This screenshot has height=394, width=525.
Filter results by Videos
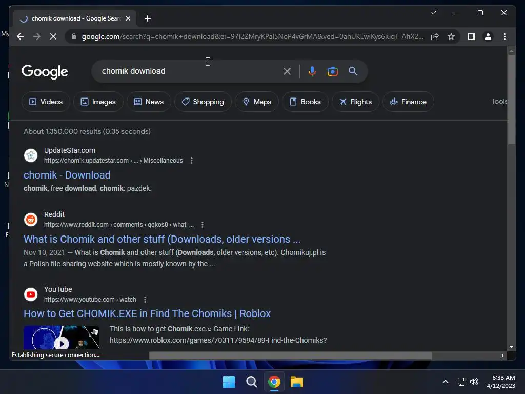pyautogui.click(x=46, y=102)
